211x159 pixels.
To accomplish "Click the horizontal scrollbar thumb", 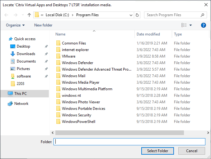I will (x=120, y=133).
